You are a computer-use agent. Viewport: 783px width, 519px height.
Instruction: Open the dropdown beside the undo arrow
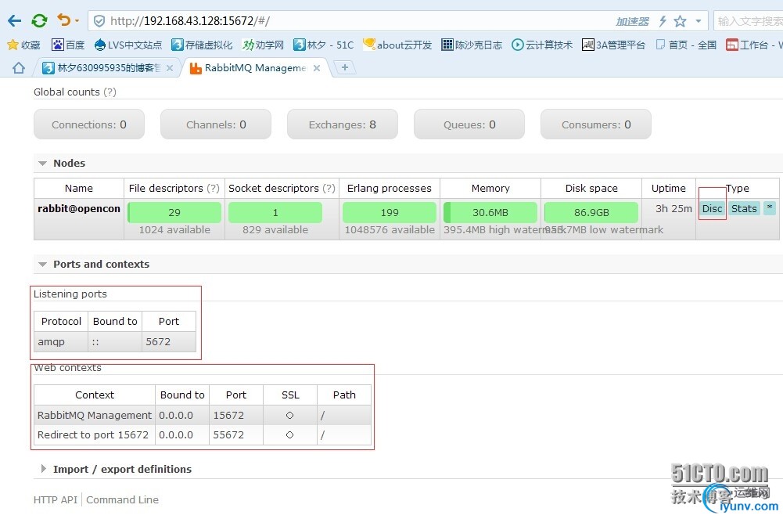click(77, 21)
